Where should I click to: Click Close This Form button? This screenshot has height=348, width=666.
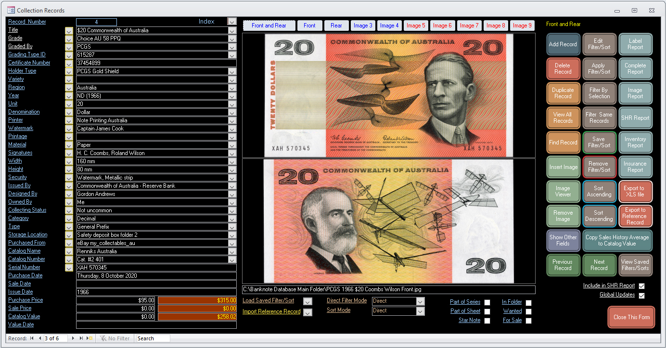coord(631,317)
